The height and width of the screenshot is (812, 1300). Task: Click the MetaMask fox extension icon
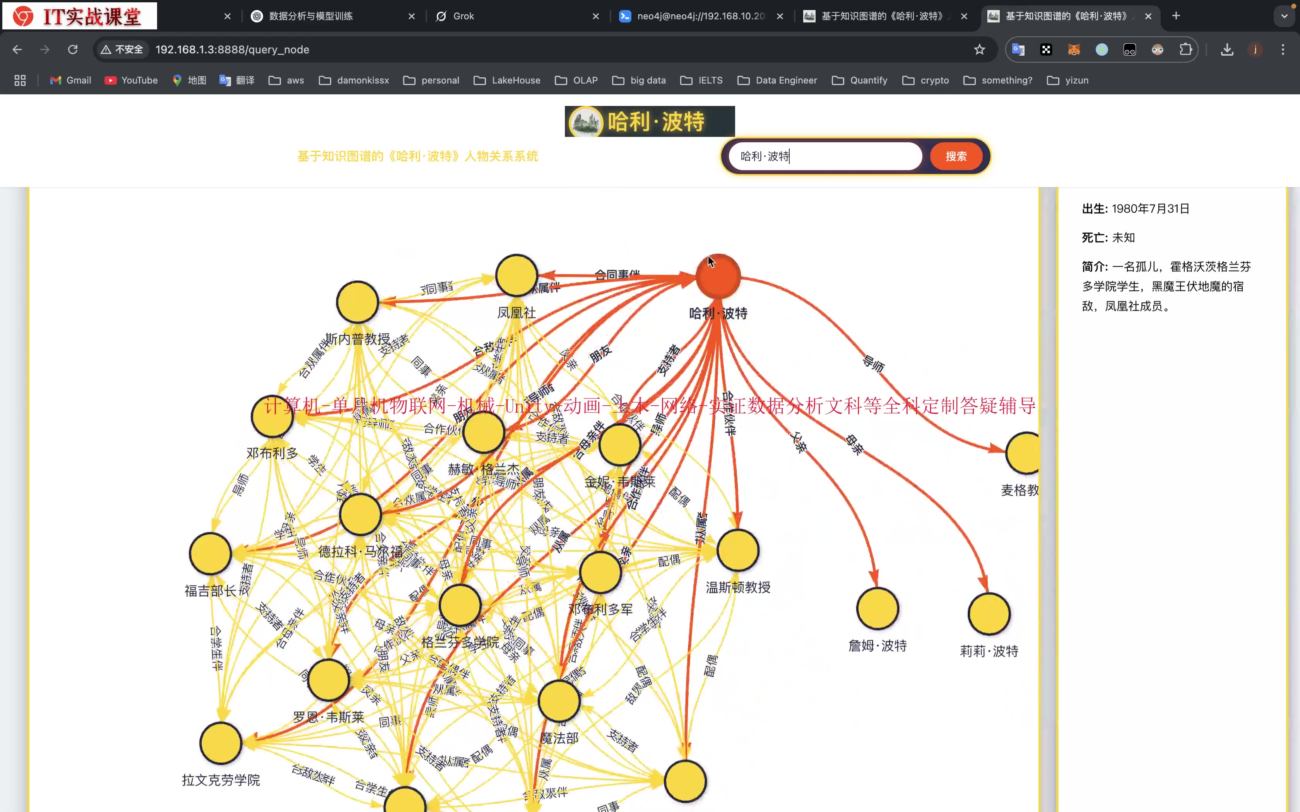1074,49
